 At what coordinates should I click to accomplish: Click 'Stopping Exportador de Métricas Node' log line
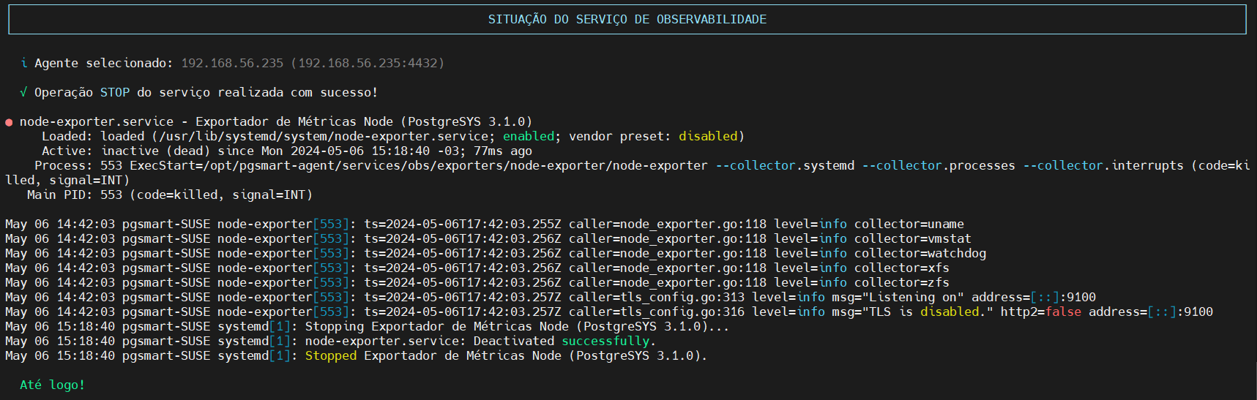pyautogui.click(x=437, y=327)
